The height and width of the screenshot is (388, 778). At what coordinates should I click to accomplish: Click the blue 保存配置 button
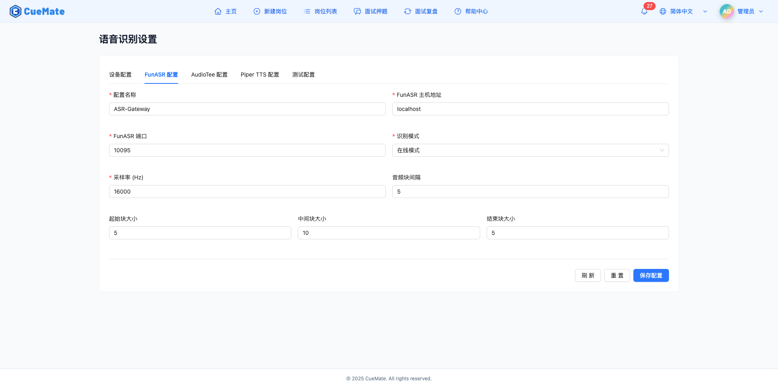pyautogui.click(x=651, y=275)
